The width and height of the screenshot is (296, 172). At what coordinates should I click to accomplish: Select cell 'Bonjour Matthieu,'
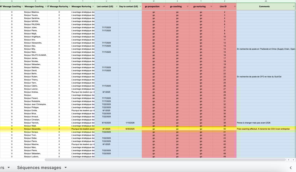pyautogui.click(x=35, y=67)
